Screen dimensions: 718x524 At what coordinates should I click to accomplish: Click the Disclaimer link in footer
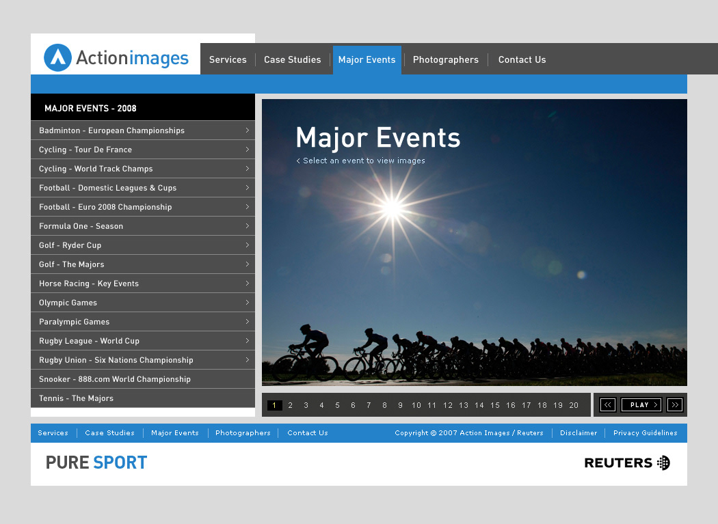point(578,433)
